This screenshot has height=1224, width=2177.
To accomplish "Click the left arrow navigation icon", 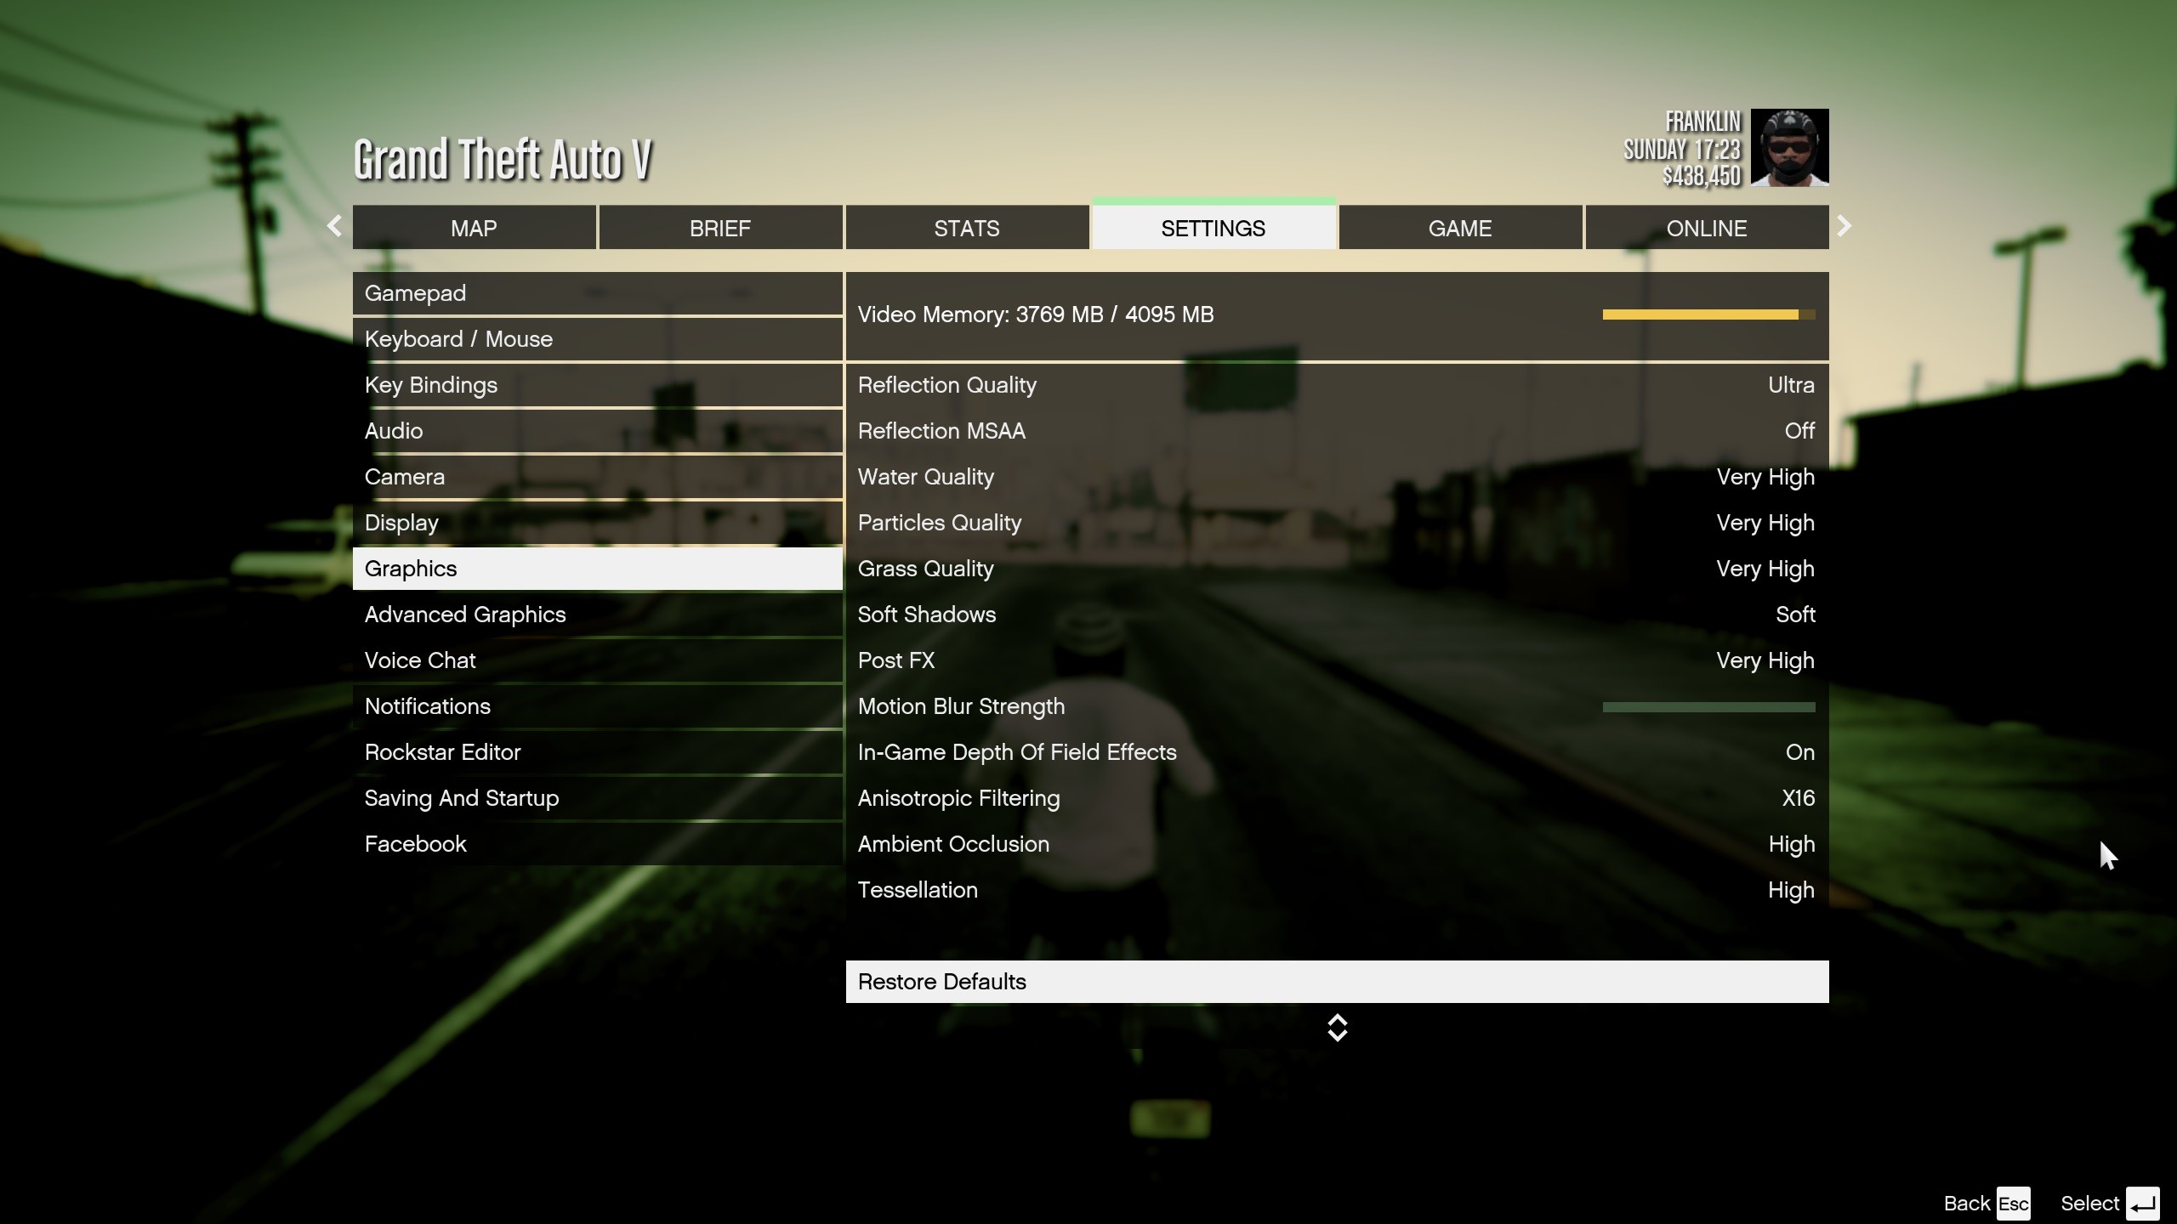I will tap(333, 225).
